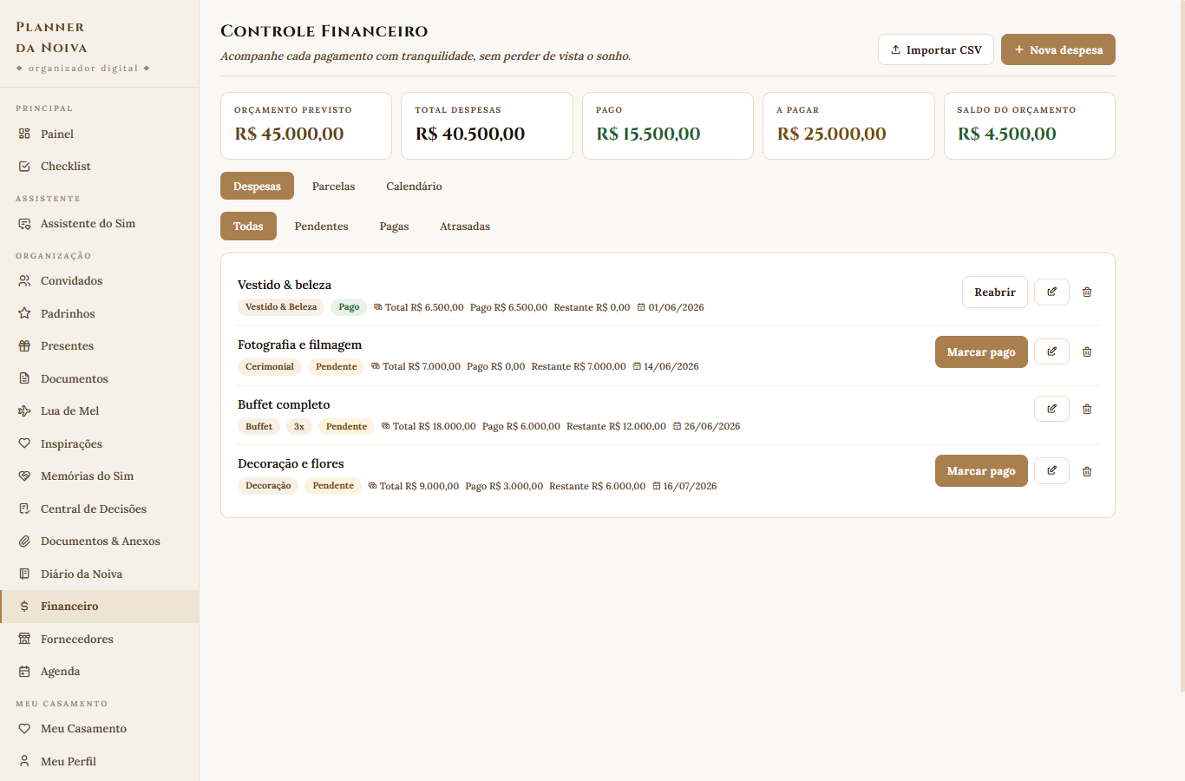This screenshot has height=781, width=1185.
Task: Click the Cerimonial category tag
Action: tap(270, 367)
